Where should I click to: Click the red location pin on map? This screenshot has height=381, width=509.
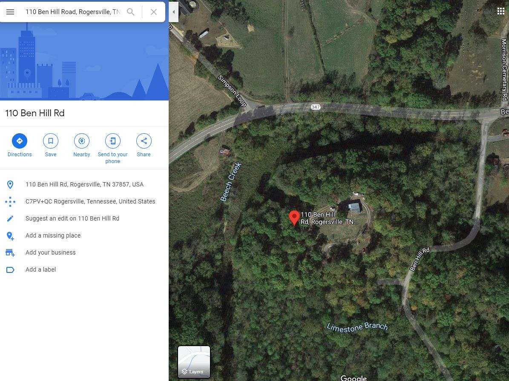point(294,218)
